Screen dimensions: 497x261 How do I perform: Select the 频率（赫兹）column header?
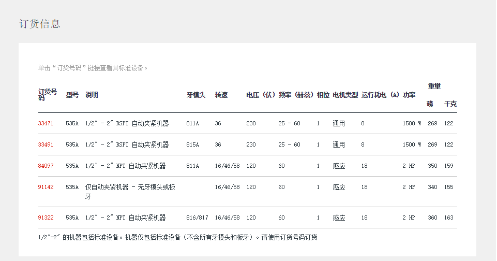[296, 95]
